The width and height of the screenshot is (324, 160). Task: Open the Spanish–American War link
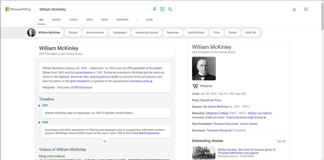(74, 77)
